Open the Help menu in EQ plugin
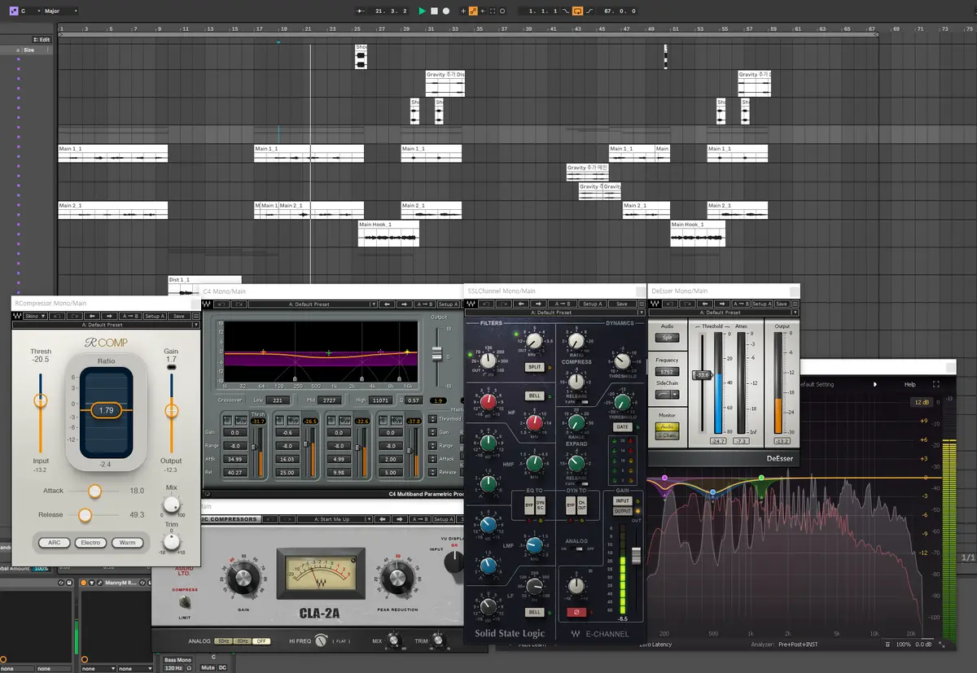Screen dimensions: 977x673 coord(909,384)
